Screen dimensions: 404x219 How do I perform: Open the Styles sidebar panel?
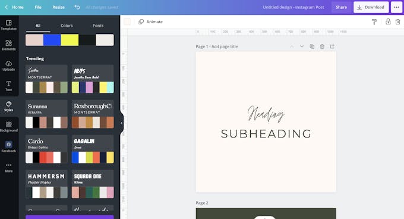9,107
